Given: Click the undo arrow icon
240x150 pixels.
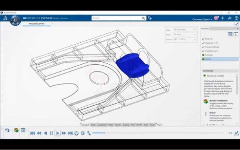Looking at the screenshot, I should (7, 130).
